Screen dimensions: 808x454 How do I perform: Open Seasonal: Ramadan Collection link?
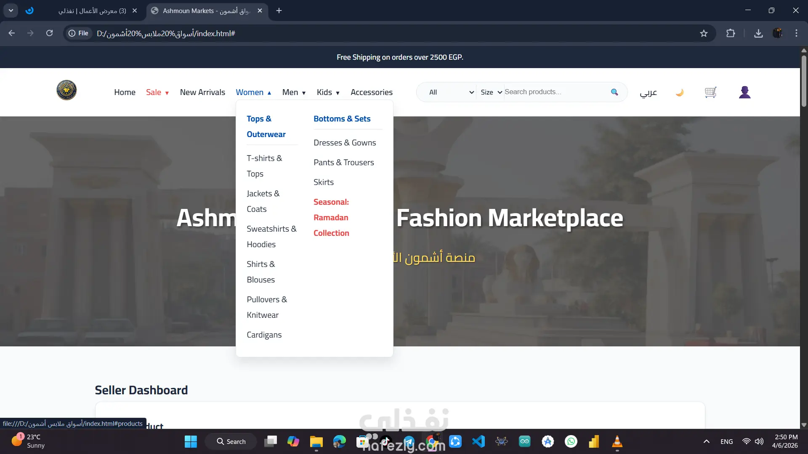(331, 217)
